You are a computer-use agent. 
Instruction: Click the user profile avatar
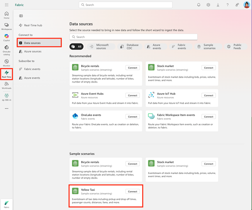tap(246, 5)
